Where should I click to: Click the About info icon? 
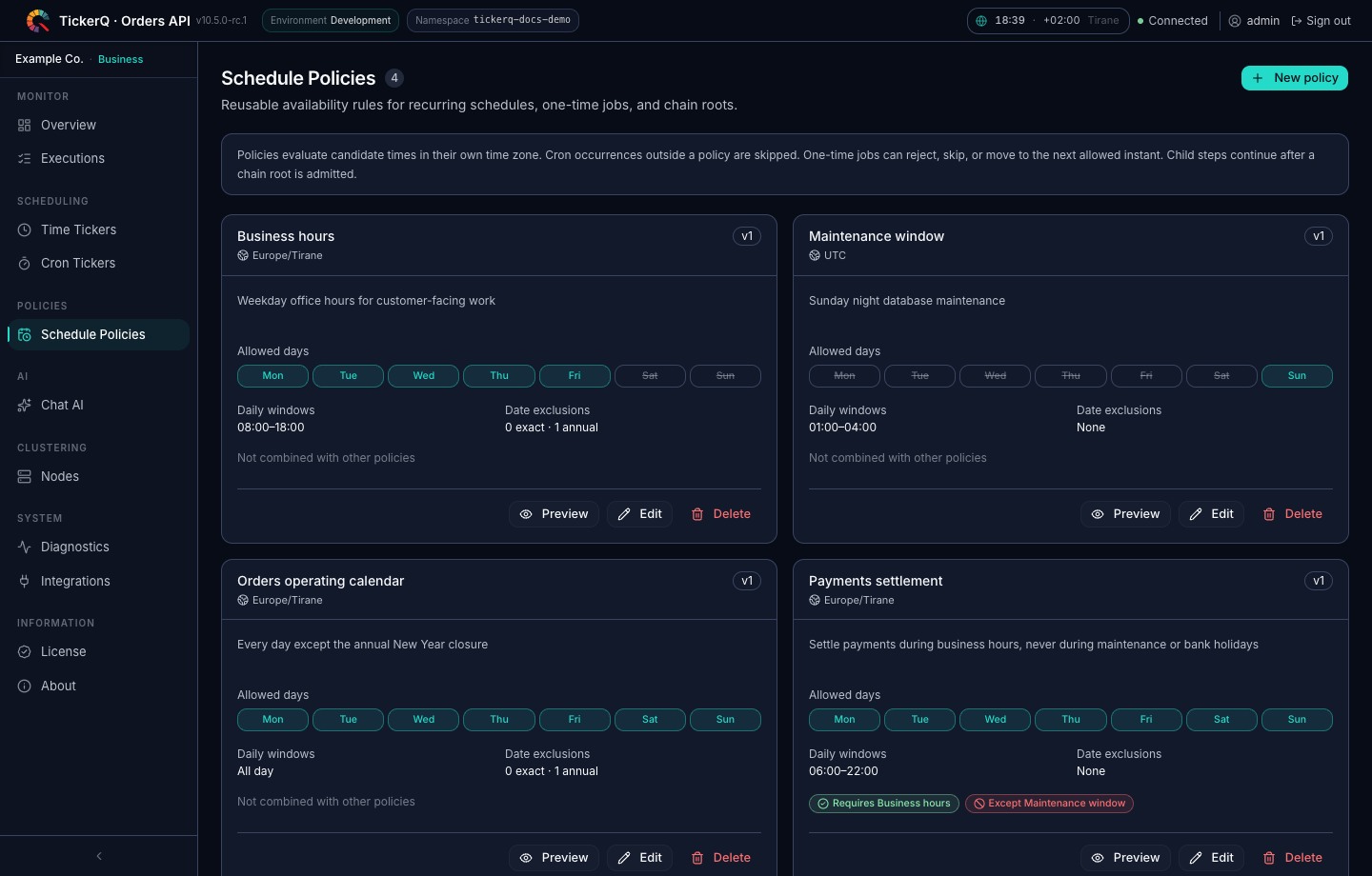coord(25,686)
